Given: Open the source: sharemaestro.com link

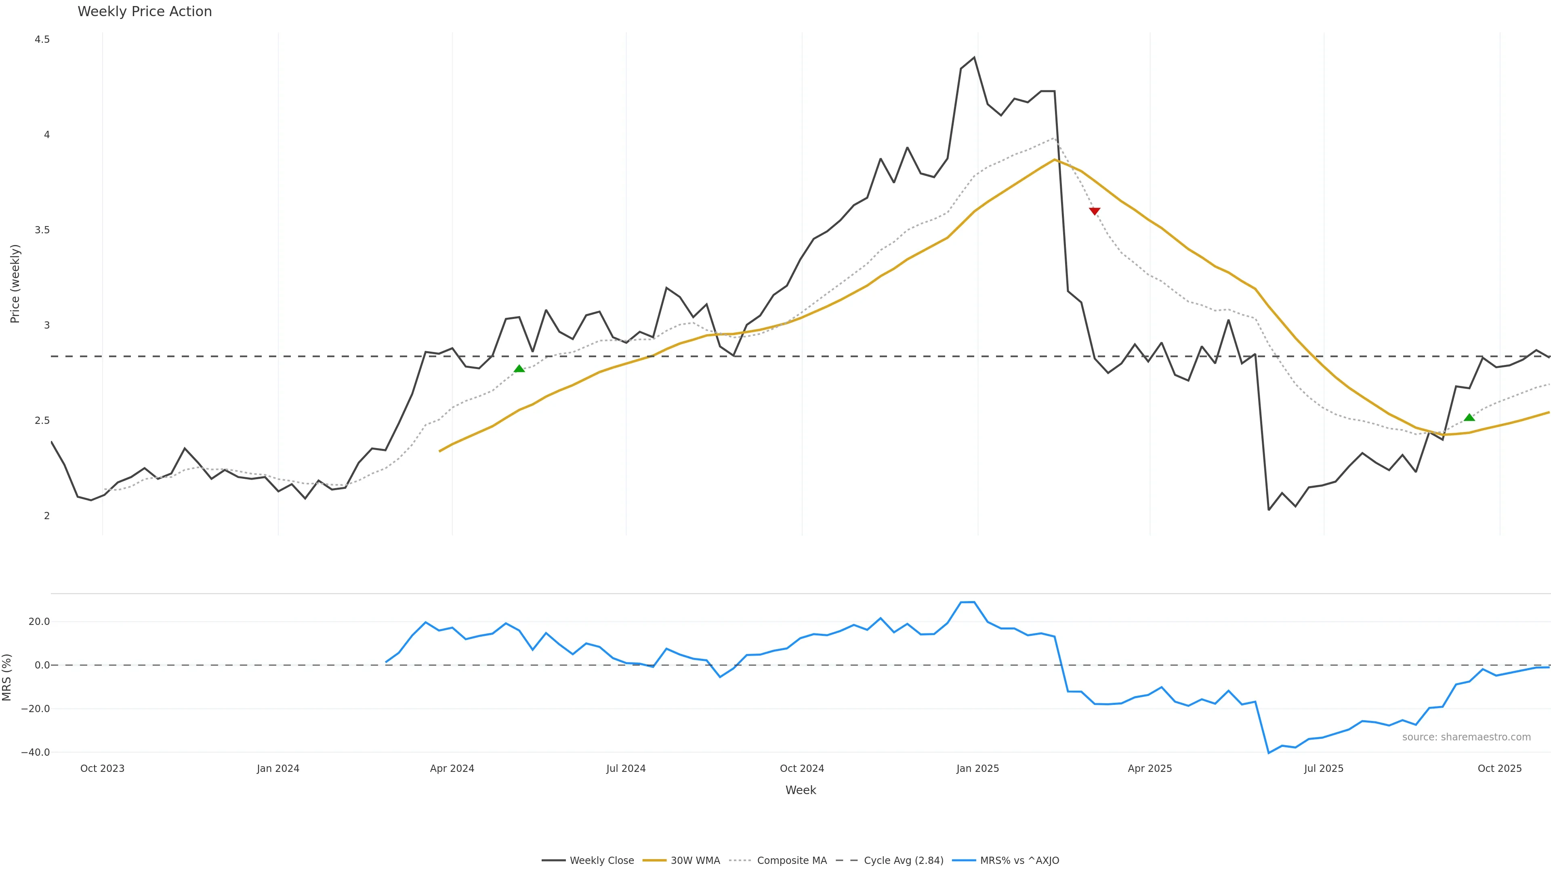Looking at the screenshot, I should point(1466,737).
